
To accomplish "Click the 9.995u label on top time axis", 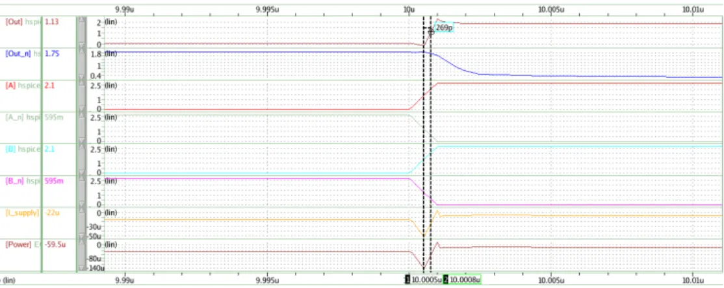I will tap(267, 8).
